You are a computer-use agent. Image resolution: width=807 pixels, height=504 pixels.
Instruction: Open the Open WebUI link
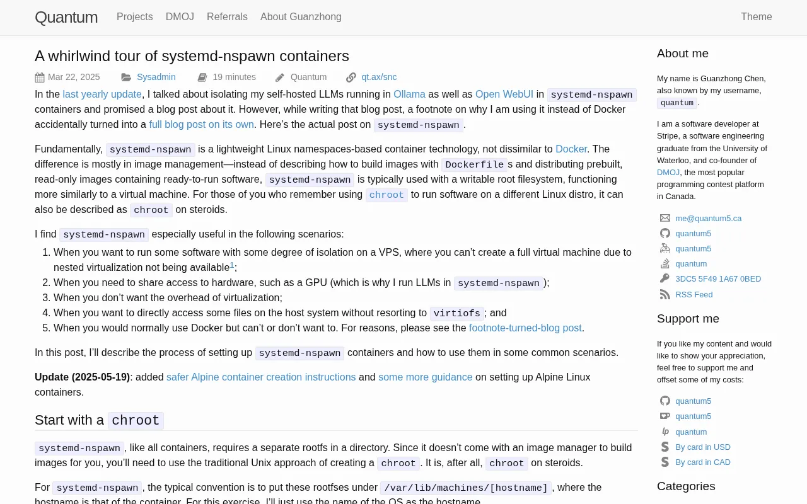[x=504, y=94]
